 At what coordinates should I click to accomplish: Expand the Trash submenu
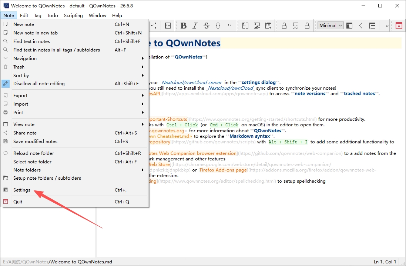coord(74,67)
